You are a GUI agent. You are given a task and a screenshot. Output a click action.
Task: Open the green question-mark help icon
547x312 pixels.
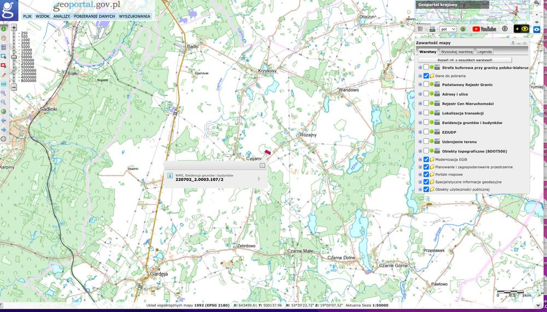pos(463,29)
